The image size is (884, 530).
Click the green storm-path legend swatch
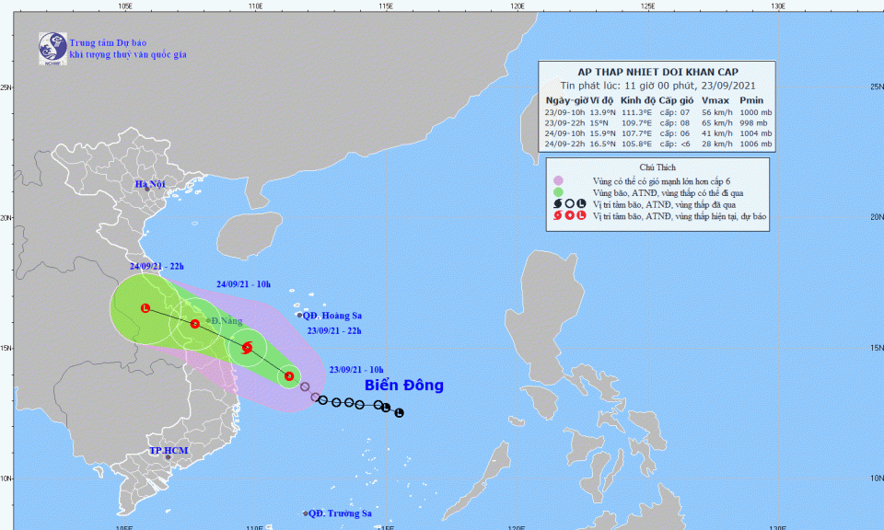pos(558,192)
